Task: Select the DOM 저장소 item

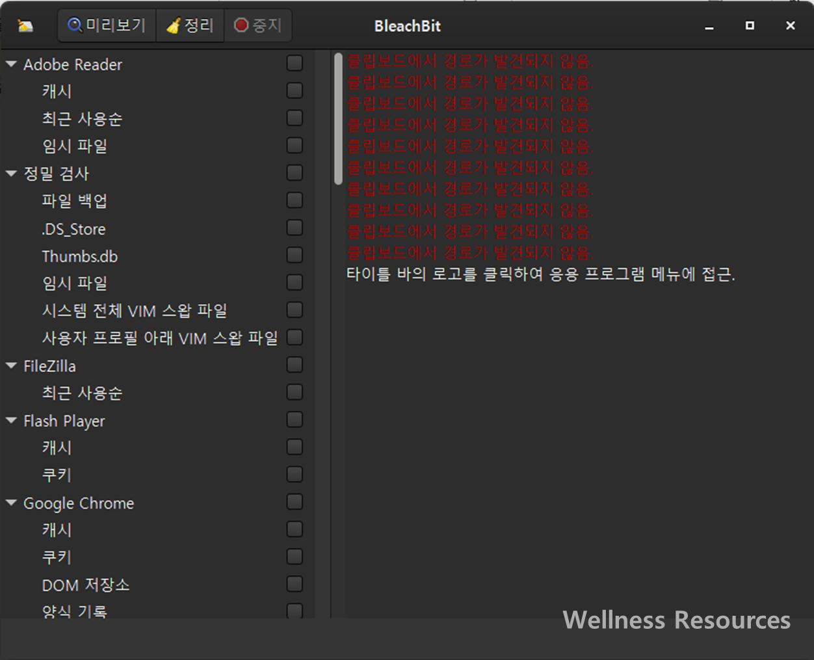Action: [86, 585]
